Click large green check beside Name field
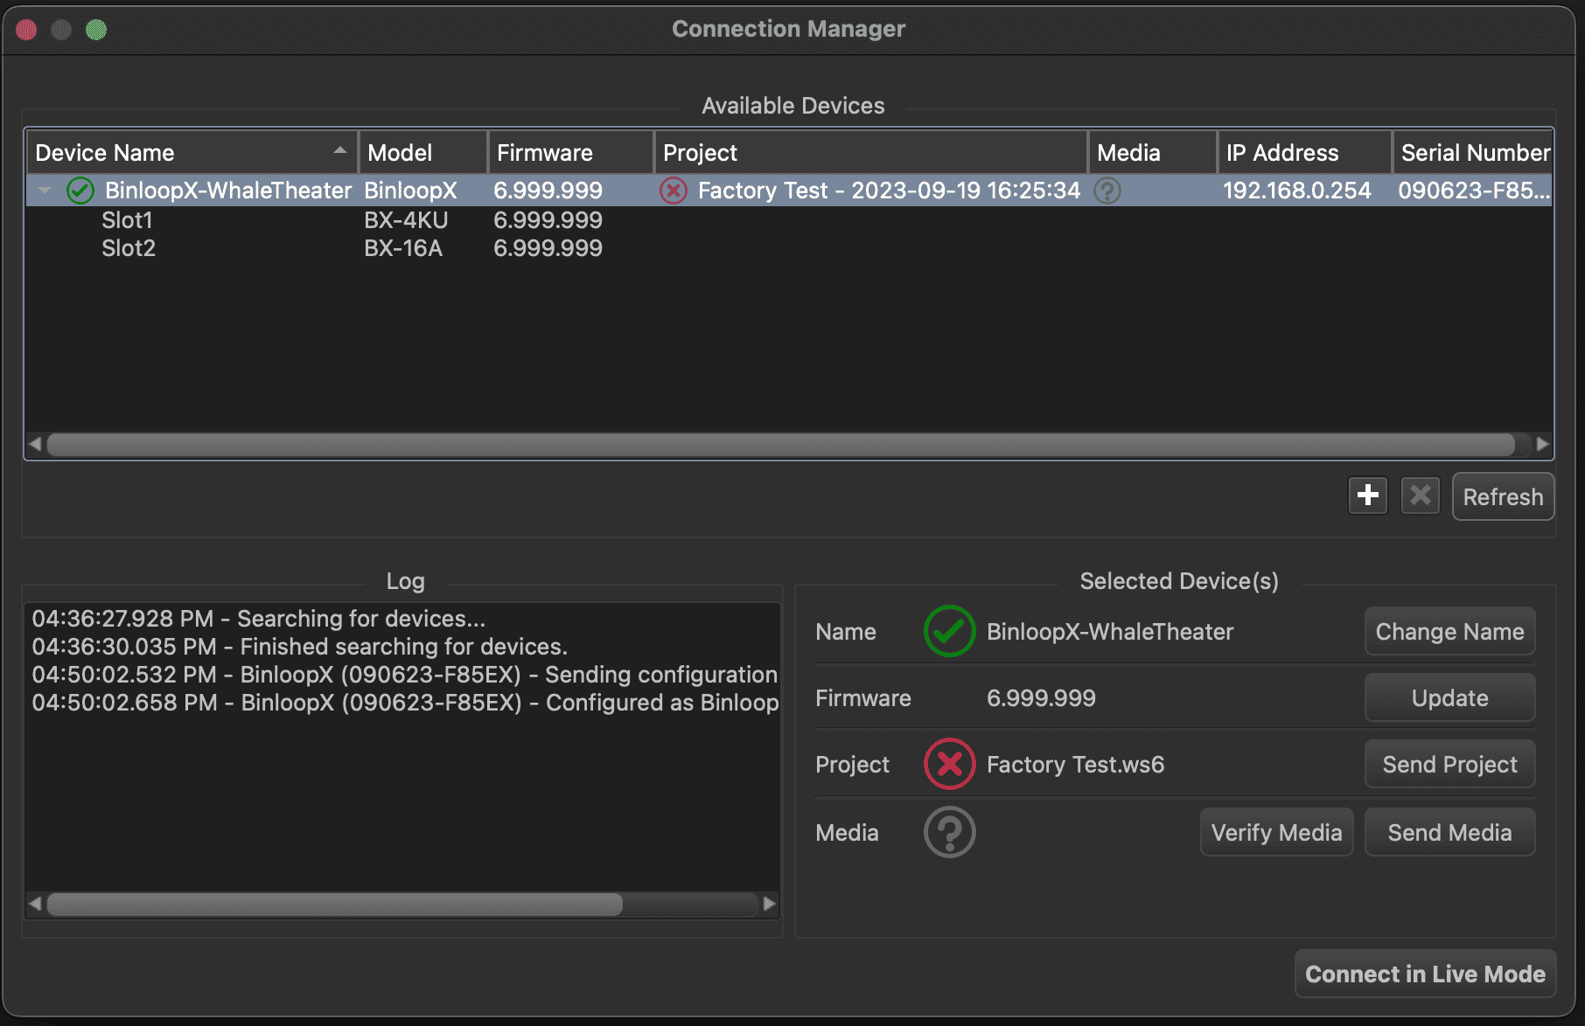1585x1026 pixels. (x=949, y=631)
